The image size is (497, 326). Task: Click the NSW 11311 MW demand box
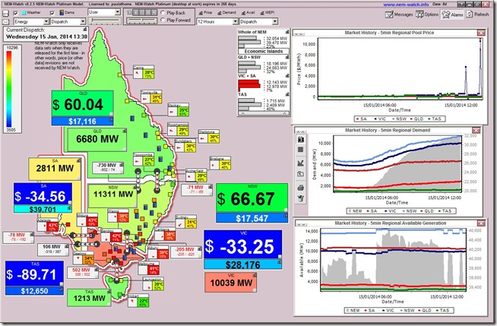(112, 195)
